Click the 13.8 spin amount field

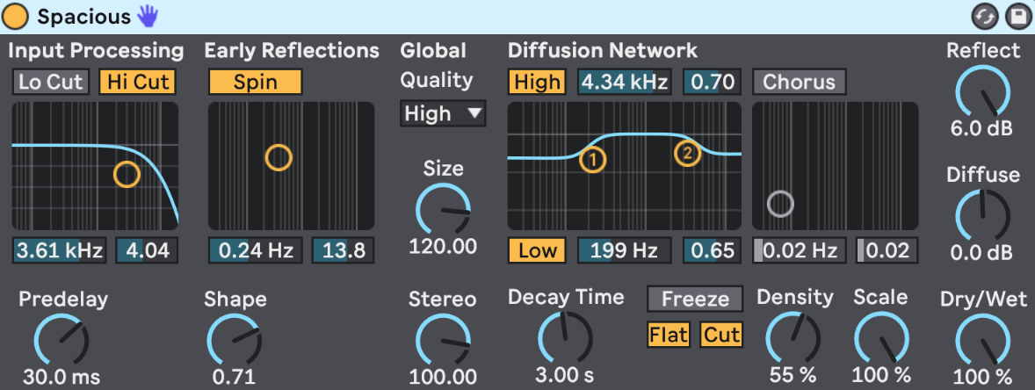click(x=344, y=250)
